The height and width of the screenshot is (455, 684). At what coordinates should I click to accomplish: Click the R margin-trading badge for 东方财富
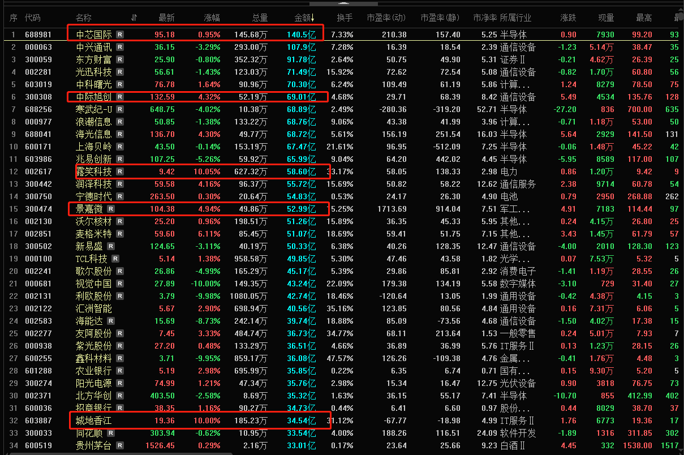[120, 59]
